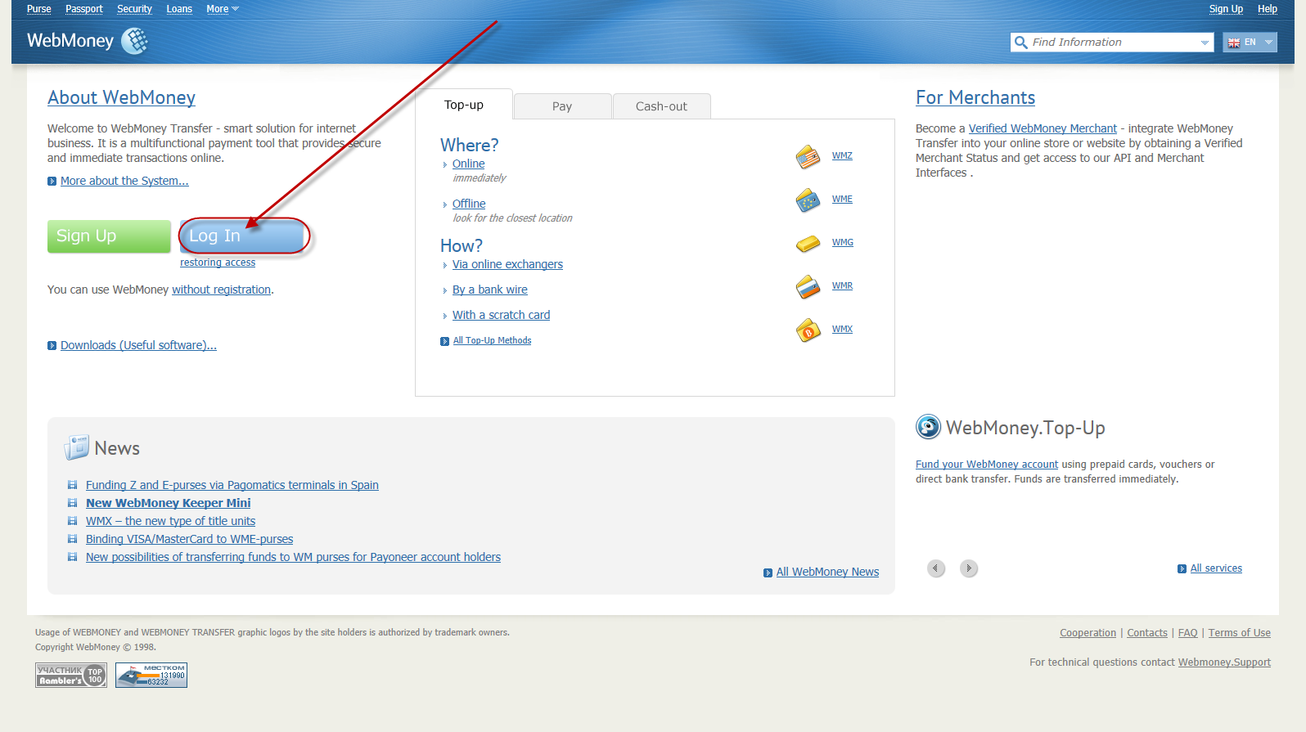Click arrow icon beside More about the System
The image size is (1306, 732).
coord(52,182)
